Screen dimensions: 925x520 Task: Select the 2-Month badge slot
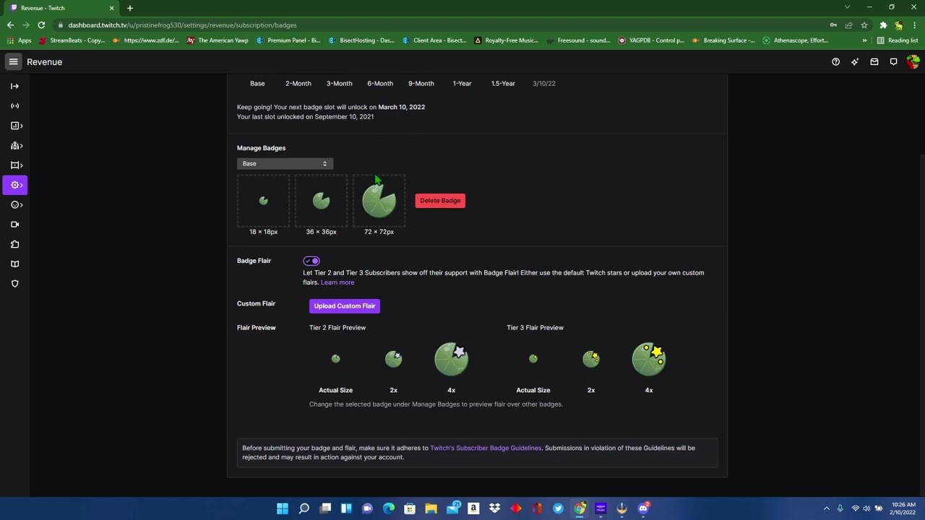298,84
